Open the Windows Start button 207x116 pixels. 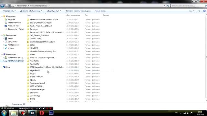[4, 113]
